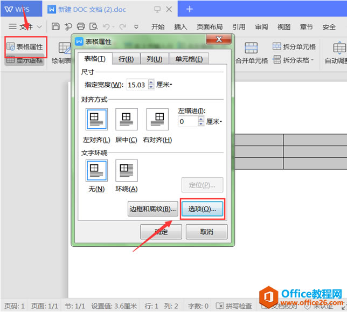Click 节: 1/1 in status bar
The image size is (347, 312).
pyautogui.click(x=75, y=306)
